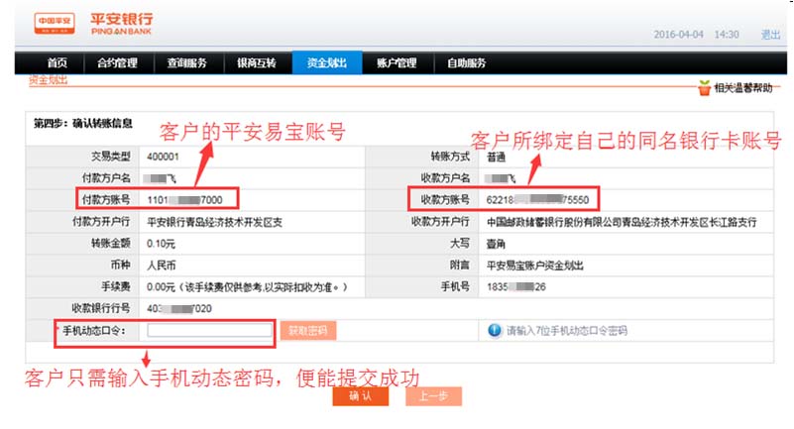Click the payee bank 中国邮政储蓄银行 branch text
The image size is (794, 429).
coord(622,222)
